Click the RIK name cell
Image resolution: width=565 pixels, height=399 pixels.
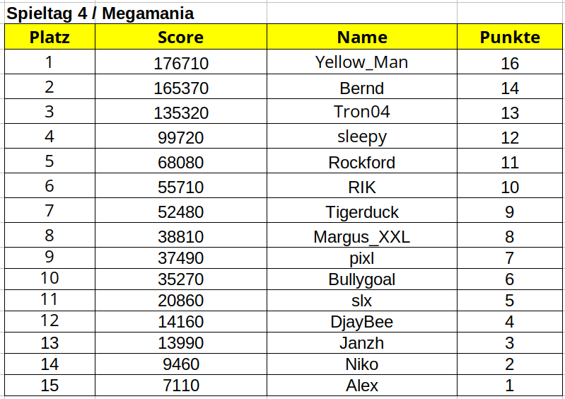point(362,187)
